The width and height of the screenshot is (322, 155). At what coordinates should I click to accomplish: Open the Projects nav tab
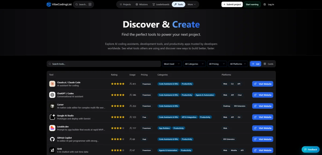(x=125, y=4)
